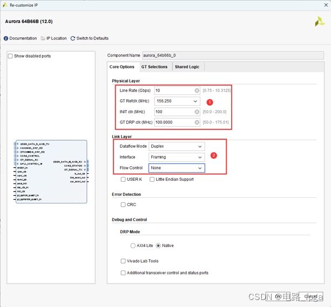Click the Aurora 64B66B (12.0) title
The width and height of the screenshot is (331, 307).
pos(29,22)
